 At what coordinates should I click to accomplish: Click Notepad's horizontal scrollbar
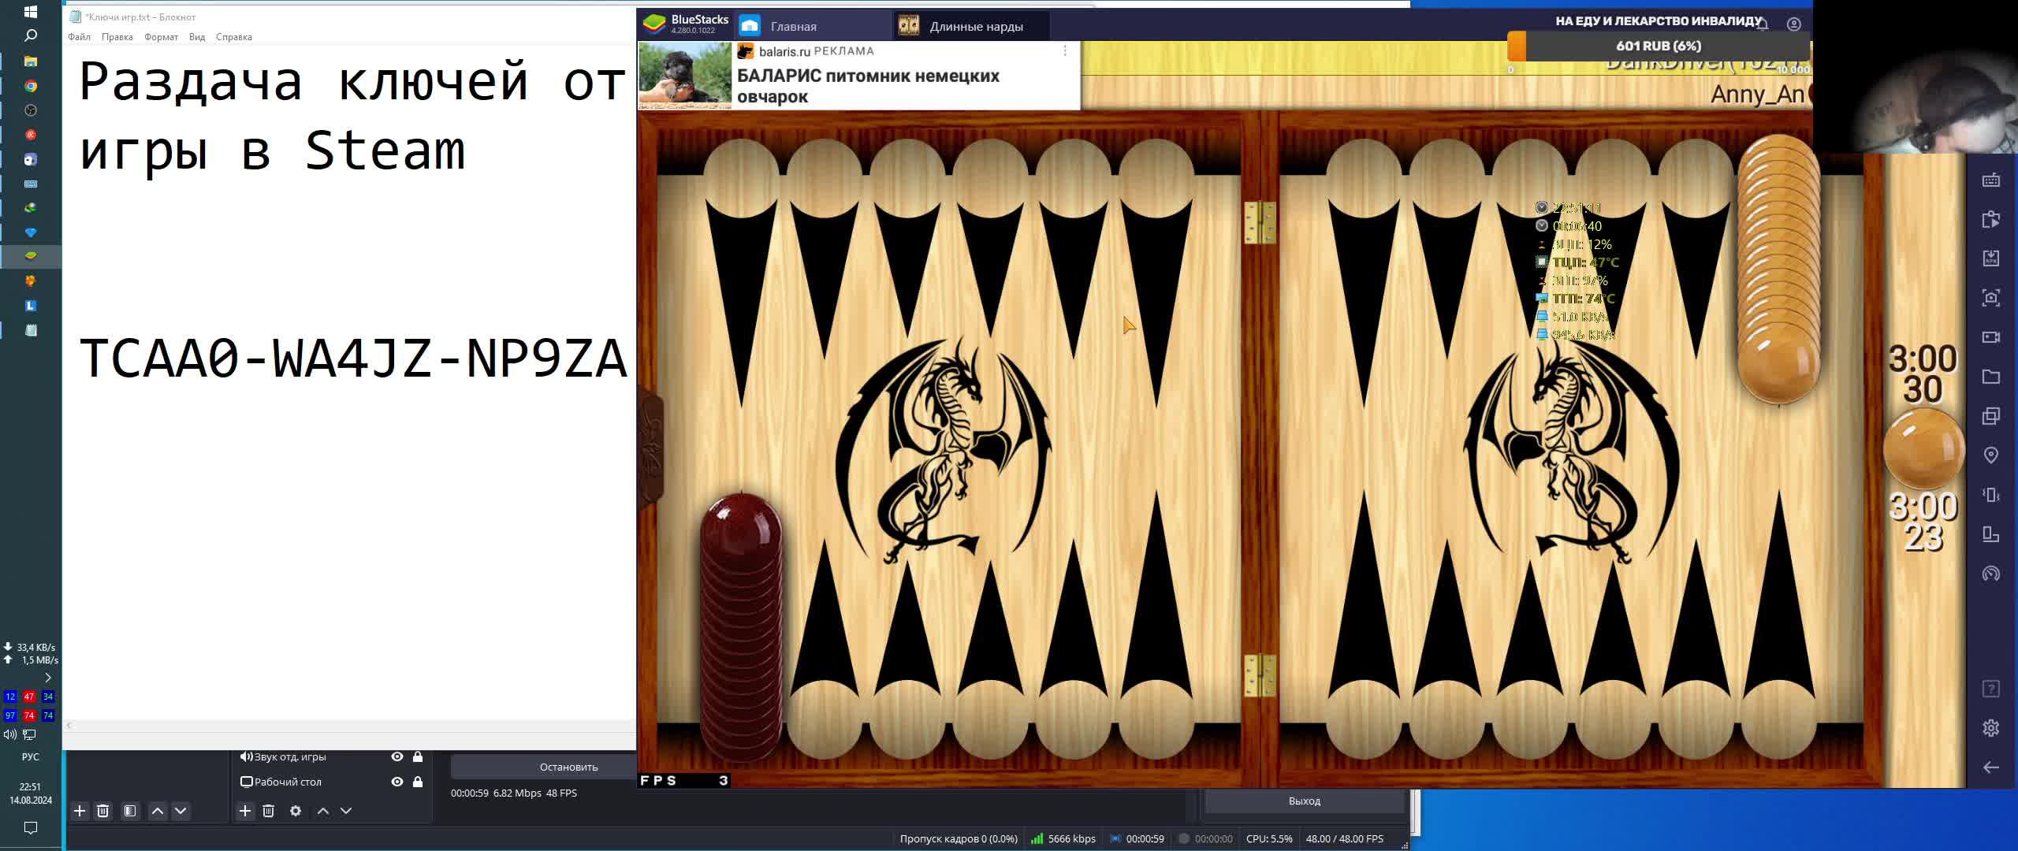coord(347,725)
